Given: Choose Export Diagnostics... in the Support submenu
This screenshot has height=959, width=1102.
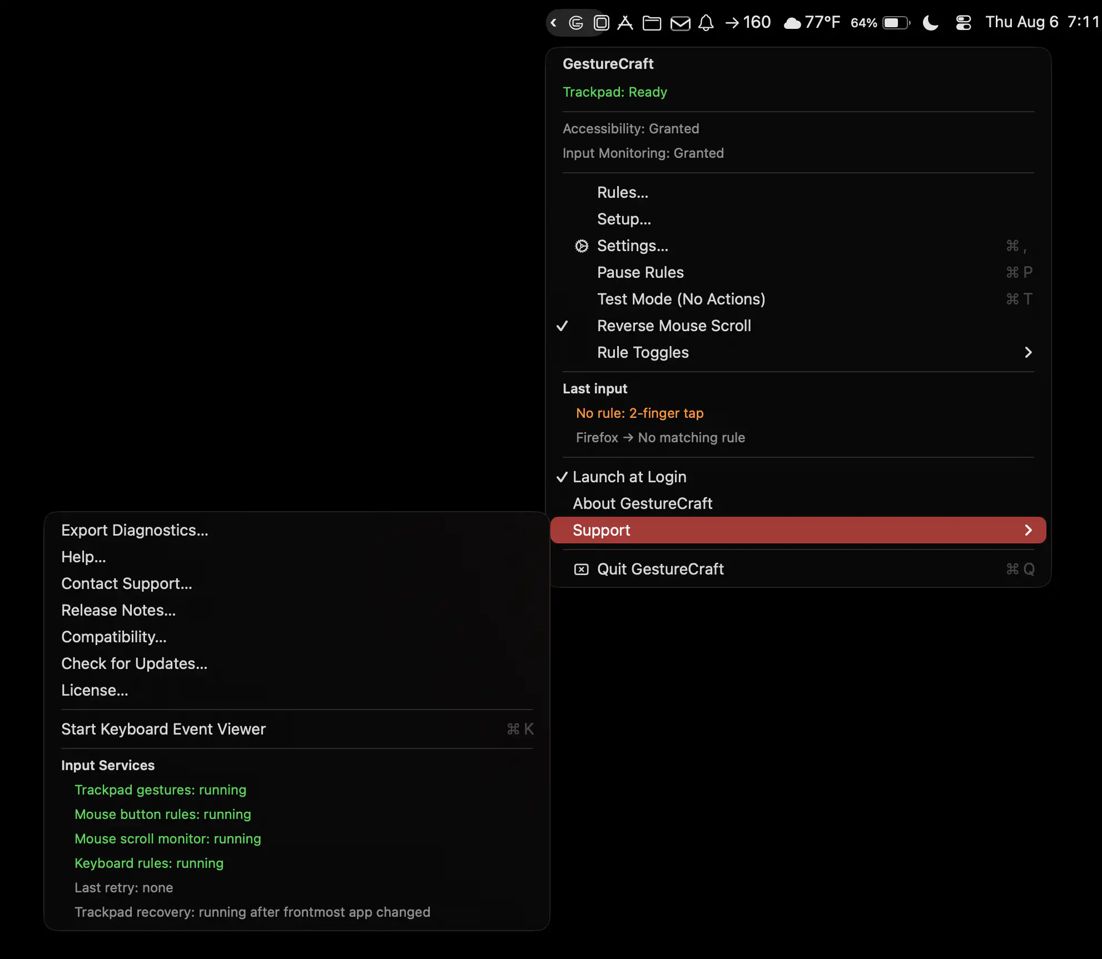Looking at the screenshot, I should click(x=297, y=530).
